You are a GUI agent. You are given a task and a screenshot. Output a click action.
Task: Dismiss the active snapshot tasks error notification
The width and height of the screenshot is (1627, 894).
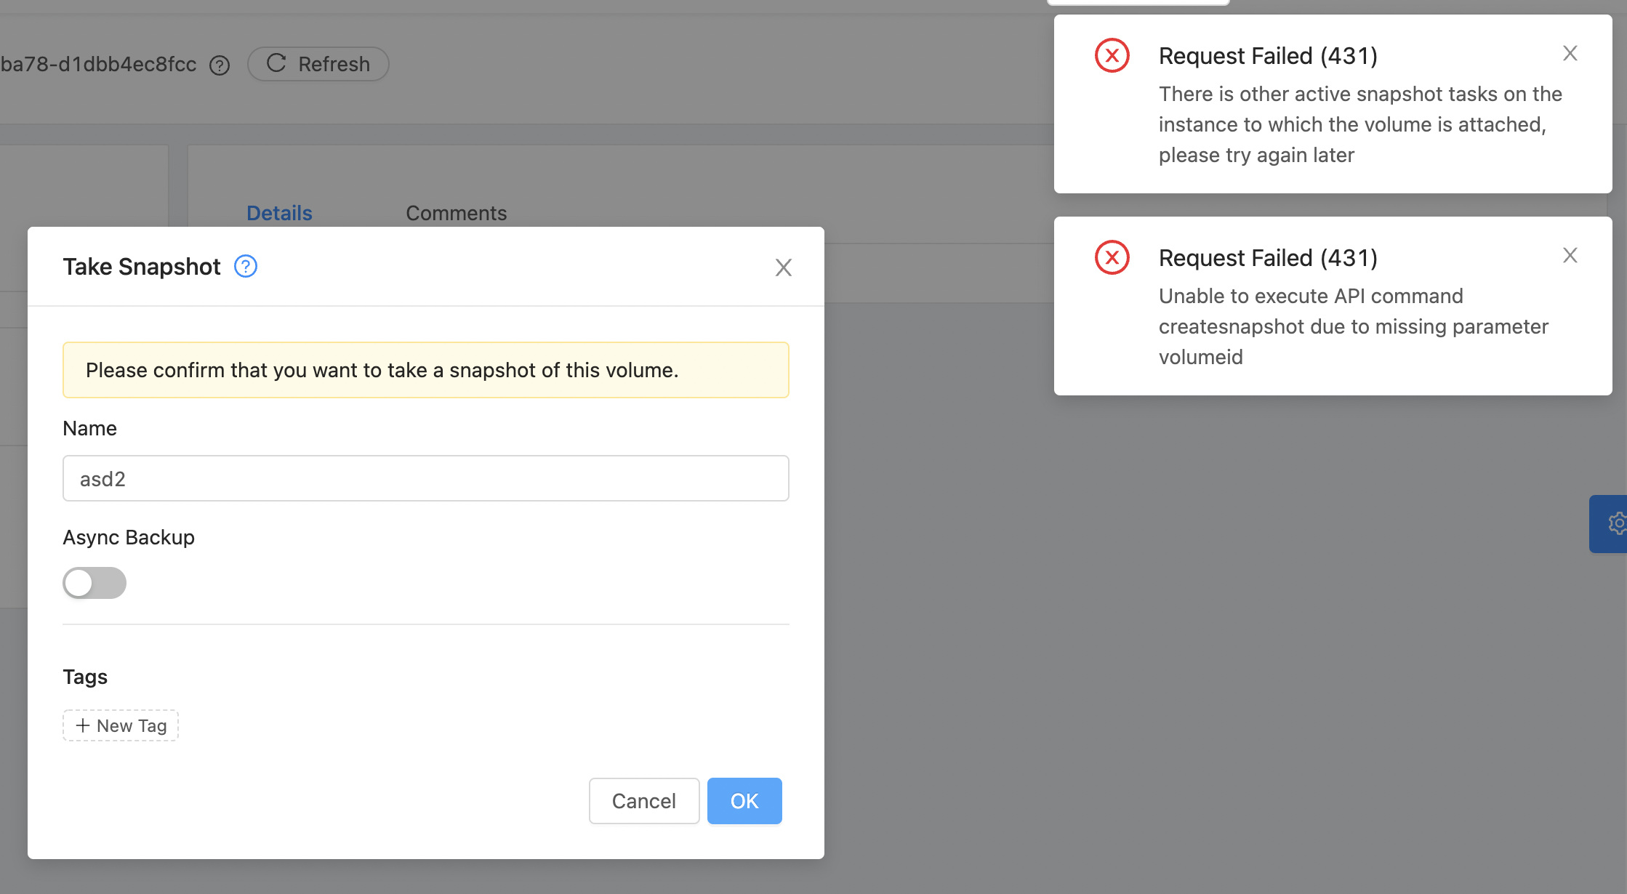click(x=1570, y=54)
